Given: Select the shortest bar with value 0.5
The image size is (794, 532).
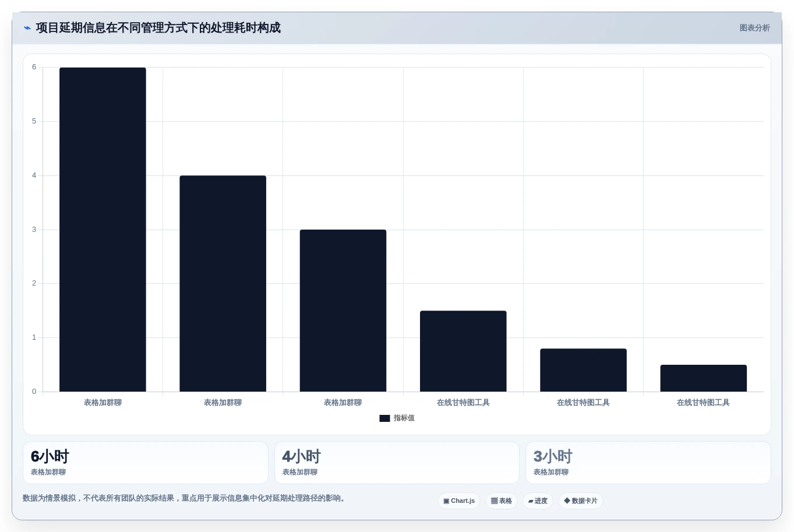Looking at the screenshot, I should pyautogui.click(x=703, y=378).
